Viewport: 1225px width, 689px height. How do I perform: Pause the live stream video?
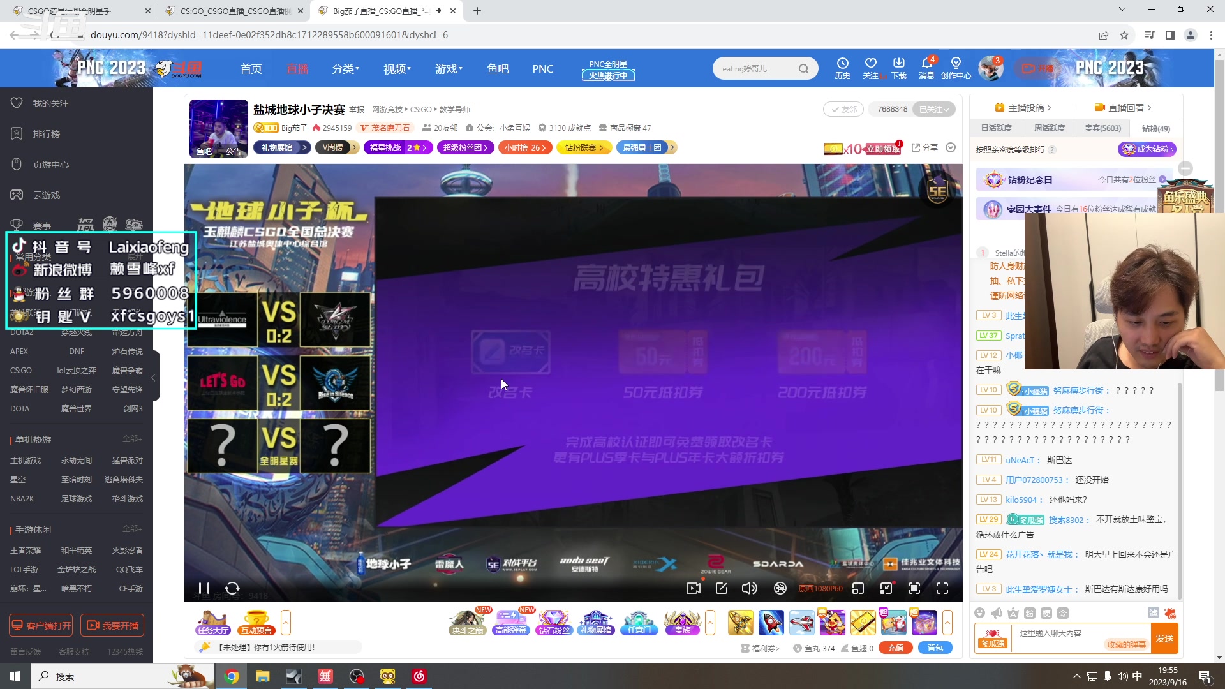[204, 588]
